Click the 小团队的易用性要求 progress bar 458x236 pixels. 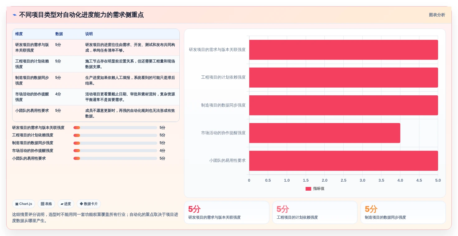pyautogui.click(x=115, y=158)
